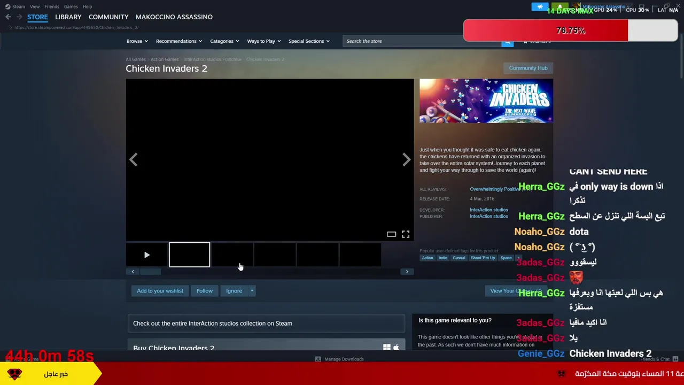684x385 pixels.
Task: Go back with the navigation arrow
Action: pos(8,17)
